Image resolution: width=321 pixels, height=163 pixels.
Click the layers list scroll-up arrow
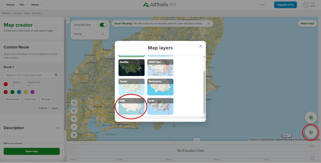[204, 57]
